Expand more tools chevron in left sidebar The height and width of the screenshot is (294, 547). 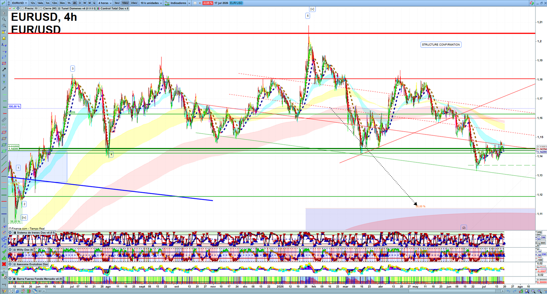4,271
